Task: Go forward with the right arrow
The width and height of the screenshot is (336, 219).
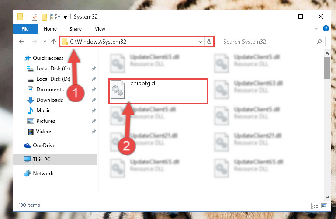Action: pos(34,42)
